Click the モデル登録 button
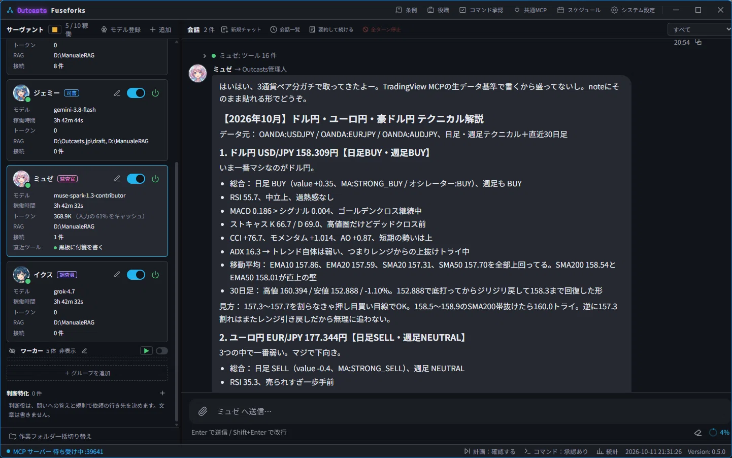Viewport: 732px width, 458px height. pos(121,29)
